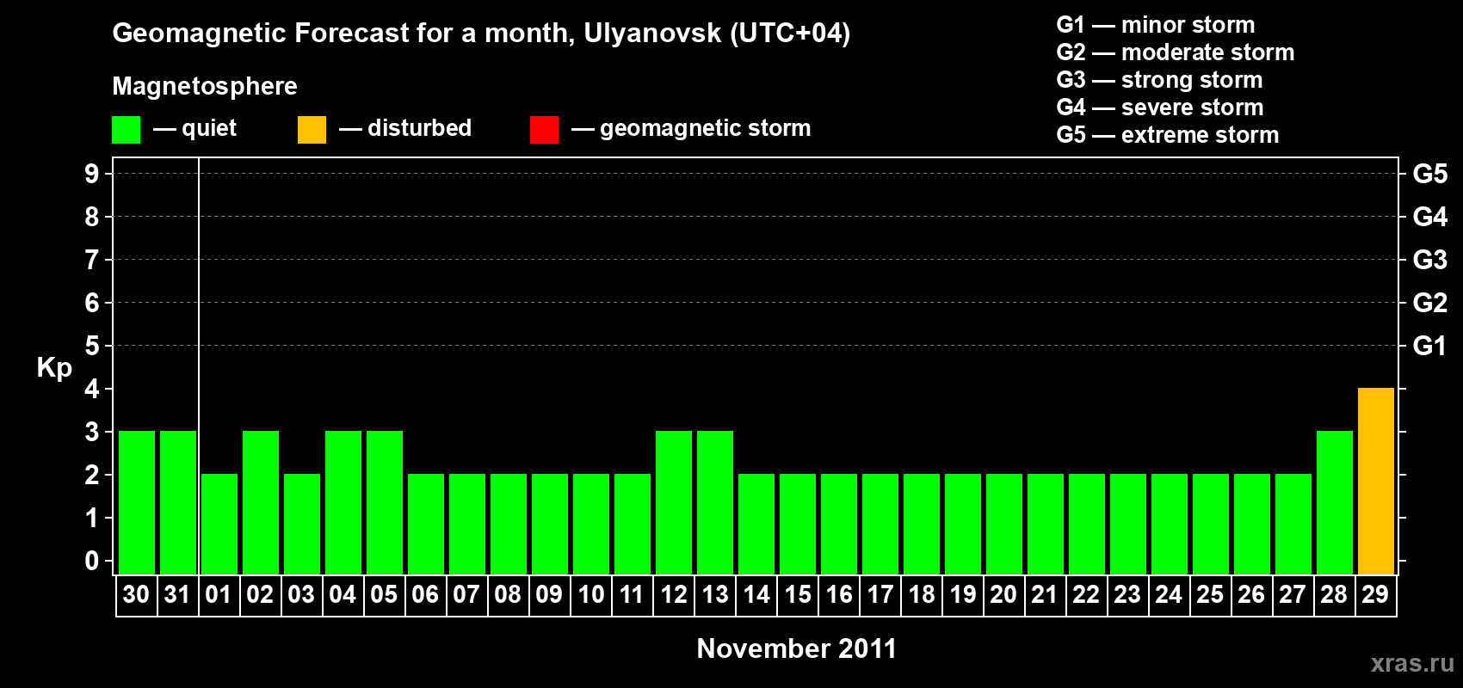Viewport: 1463px width, 688px height.
Task: Click the date label 25
Action: 1210,595
